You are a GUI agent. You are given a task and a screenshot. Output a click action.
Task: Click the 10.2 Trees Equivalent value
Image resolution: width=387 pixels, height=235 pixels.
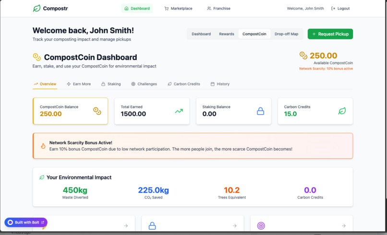(232, 190)
